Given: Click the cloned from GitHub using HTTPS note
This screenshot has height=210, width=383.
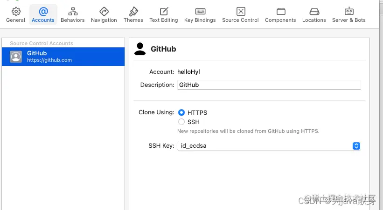Looking at the screenshot, I should (248, 131).
